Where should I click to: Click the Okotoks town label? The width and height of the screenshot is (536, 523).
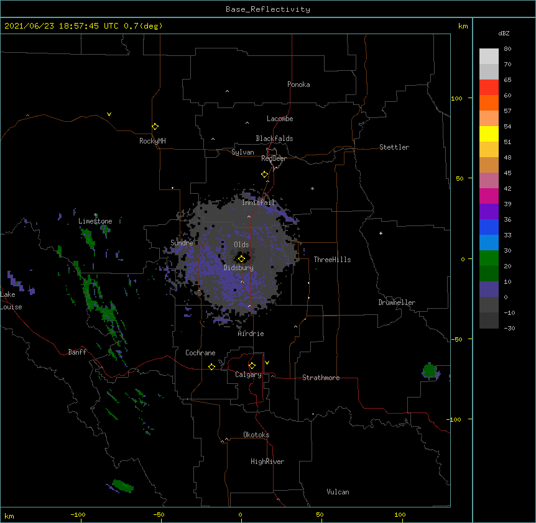tap(256, 435)
